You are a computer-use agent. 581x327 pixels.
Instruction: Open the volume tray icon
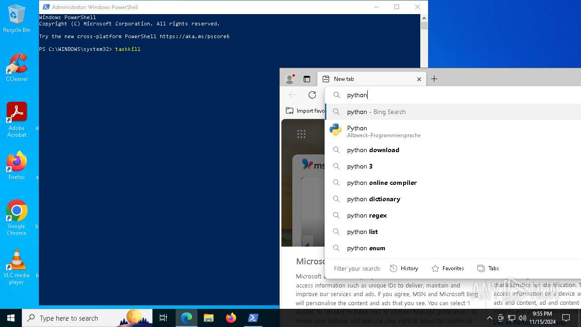522,318
